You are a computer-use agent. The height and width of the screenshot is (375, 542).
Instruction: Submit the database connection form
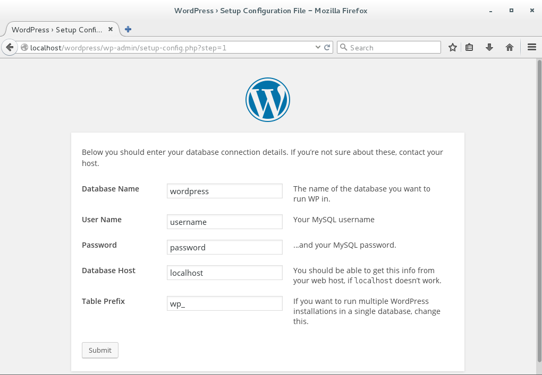[x=100, y=350]
